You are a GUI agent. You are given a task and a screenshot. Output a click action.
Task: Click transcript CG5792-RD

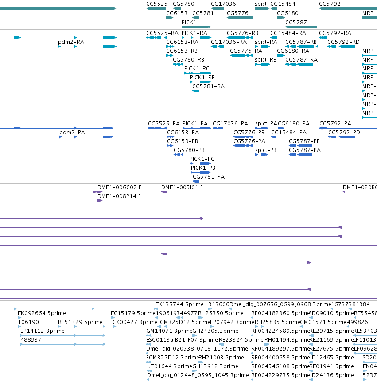point(343,42)
